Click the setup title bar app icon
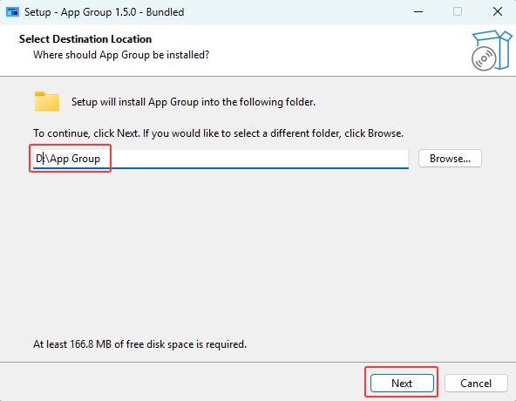The width and height of the screenshot is (516, 401). point(13,12)
